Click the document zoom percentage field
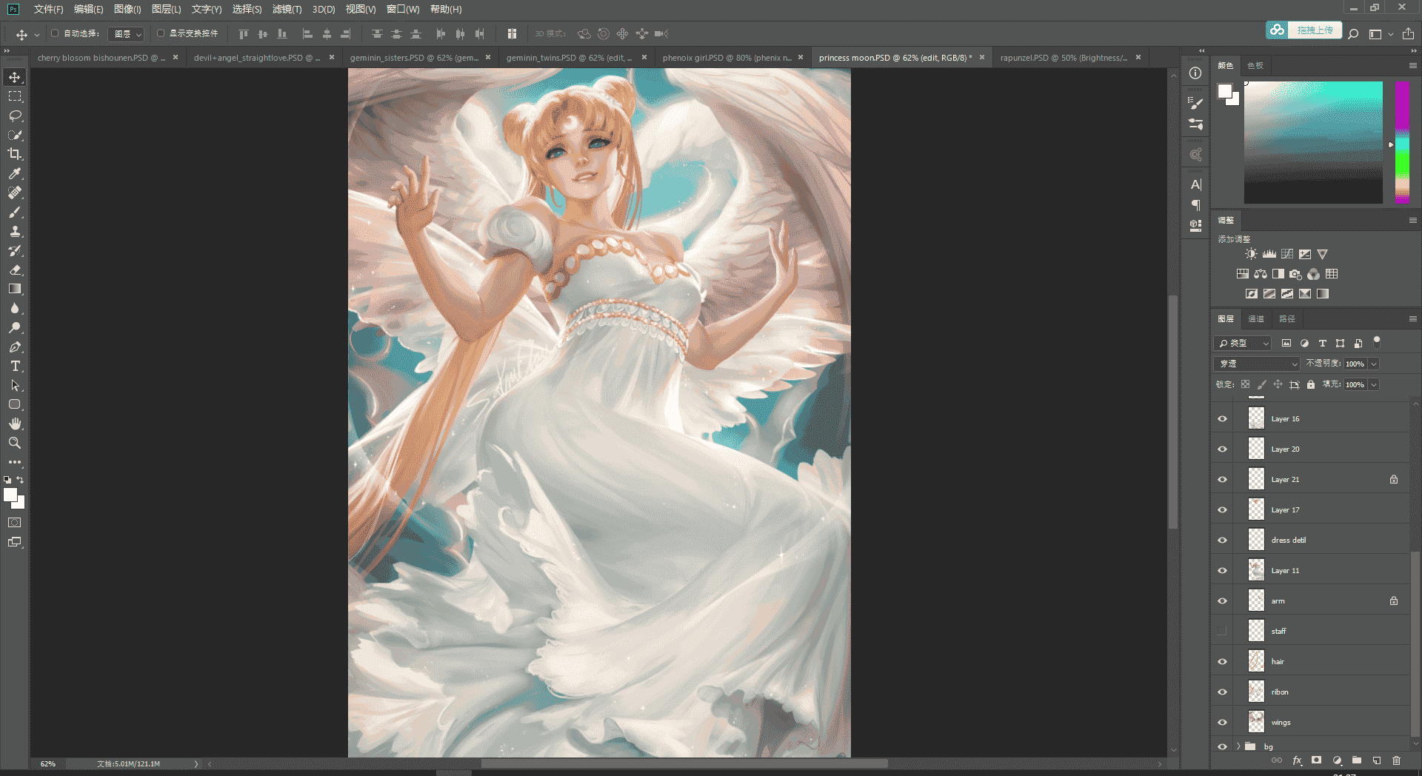 pyautogui.click(x=48, y=763)
